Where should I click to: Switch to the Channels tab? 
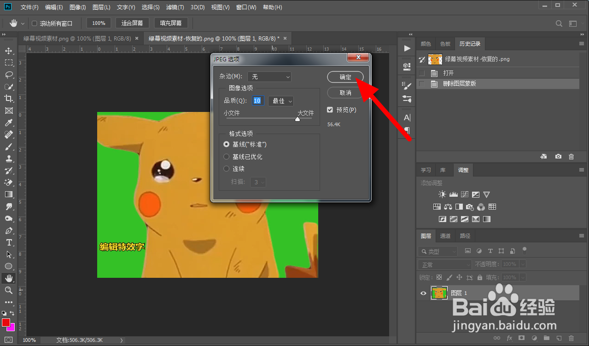[x=445, y=236]
